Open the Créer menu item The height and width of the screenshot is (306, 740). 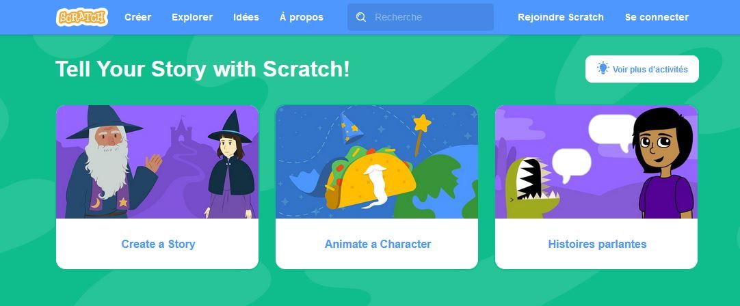[137, 17]
